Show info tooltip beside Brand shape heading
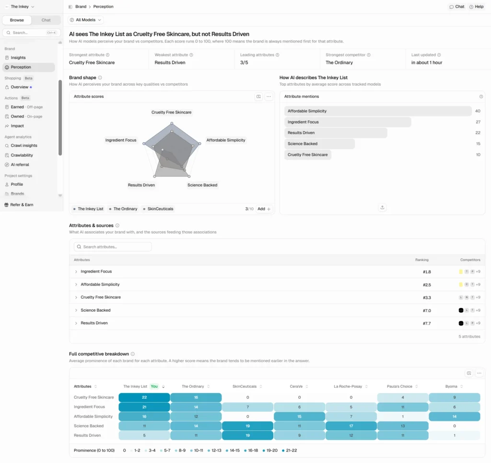Image resolution: width=491 pixels, height=463 pixels. [100, 78]
